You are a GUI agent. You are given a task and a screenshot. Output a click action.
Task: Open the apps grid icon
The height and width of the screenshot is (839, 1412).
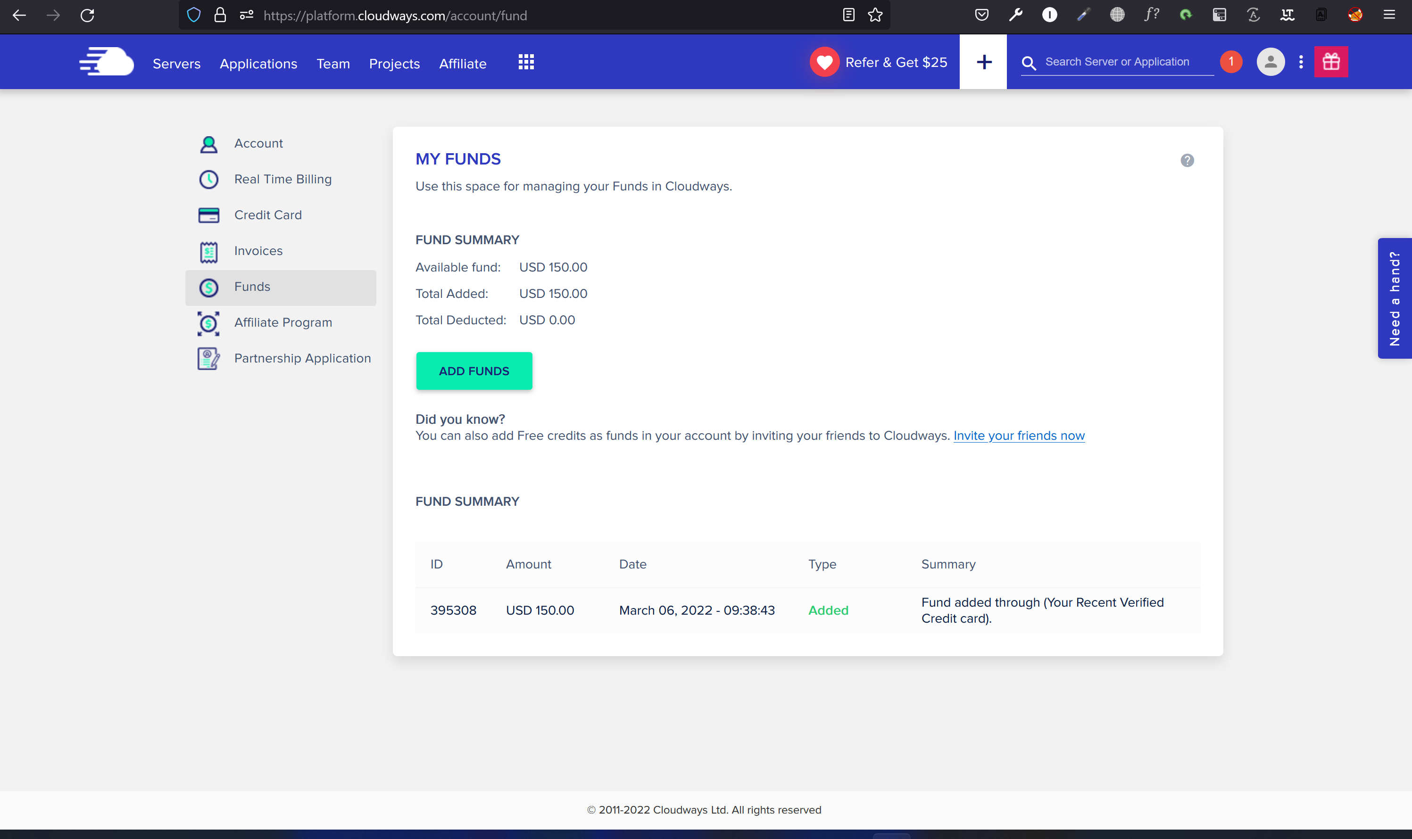click(525, 62)
